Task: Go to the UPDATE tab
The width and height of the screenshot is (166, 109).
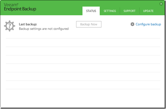Action: pos(148,11)
